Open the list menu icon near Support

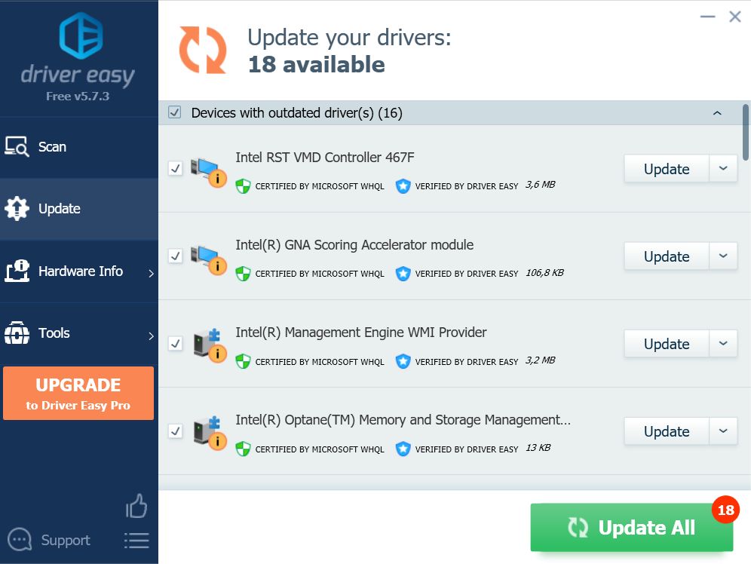pyautogui.click(x=136, y=541)
